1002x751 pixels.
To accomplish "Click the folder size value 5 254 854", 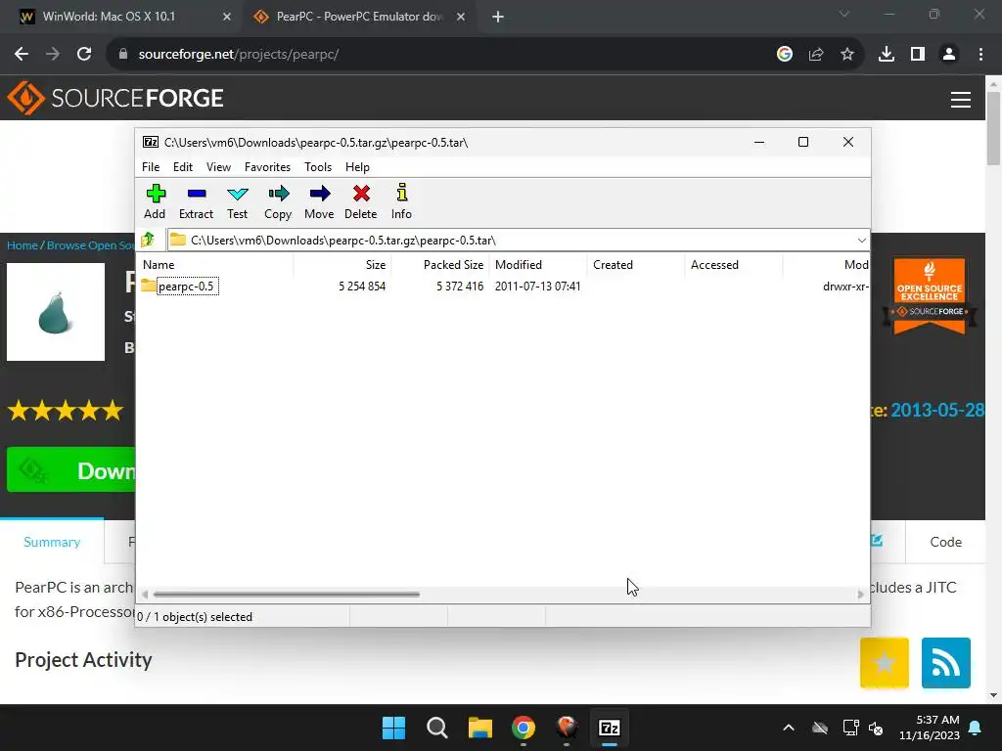I will [362, 287].
